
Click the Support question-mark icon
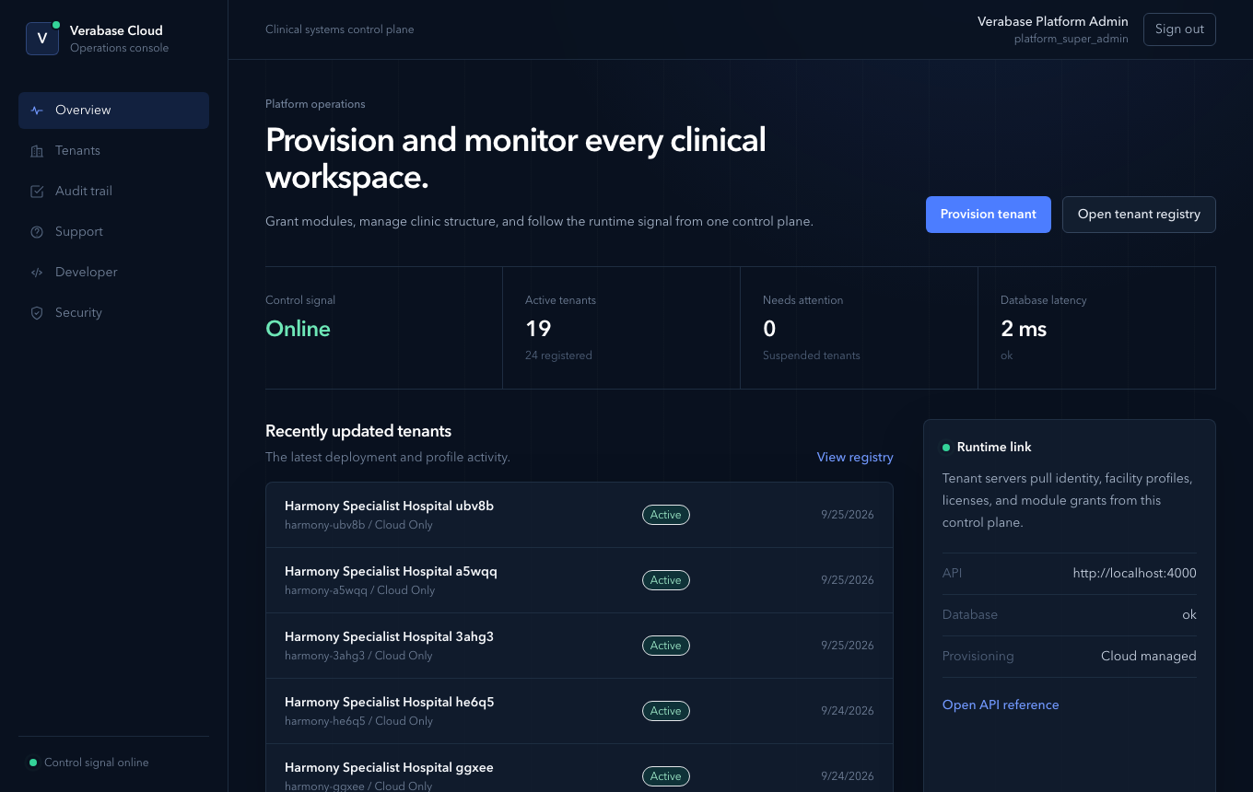(37, 232)
